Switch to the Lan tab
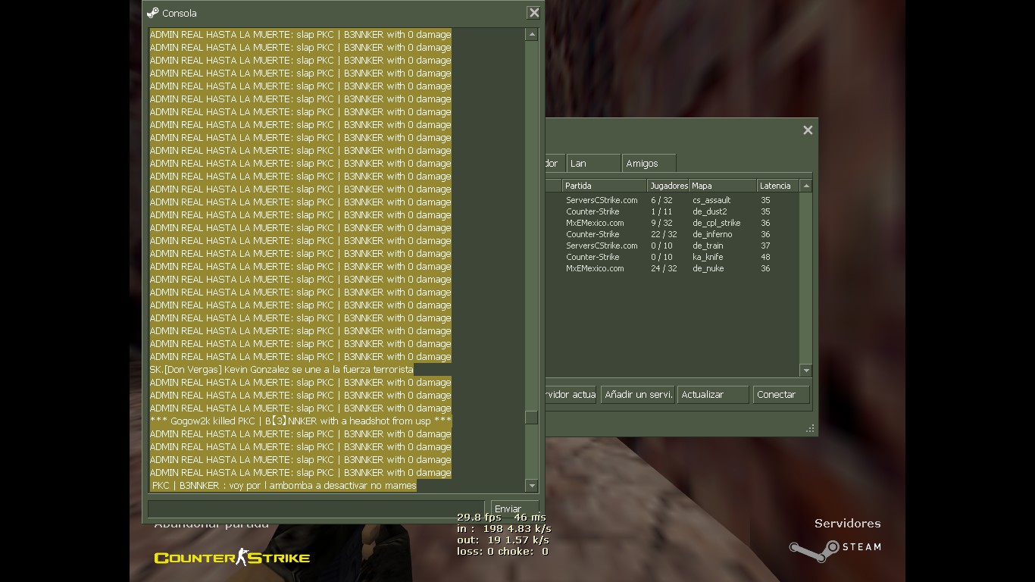 pyautogui.click(x=593, y=163)
